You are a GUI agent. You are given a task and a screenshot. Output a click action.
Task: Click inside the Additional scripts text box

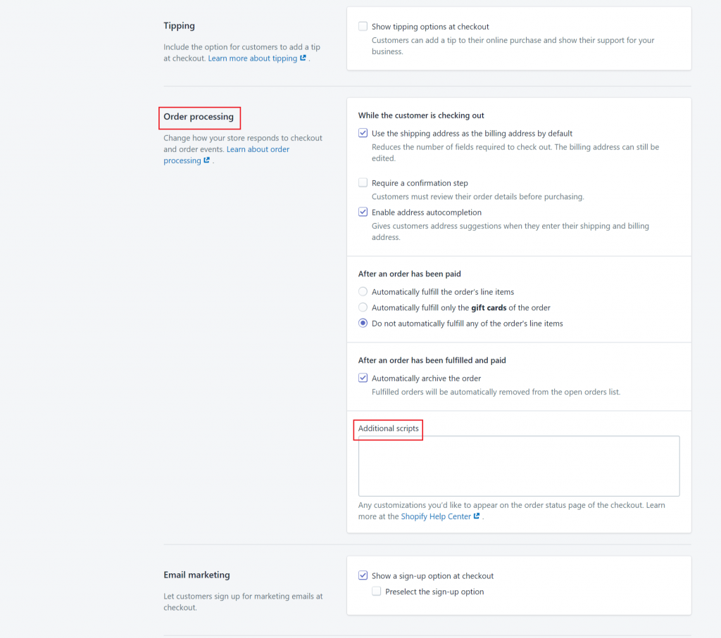click(x=518, y=466)
